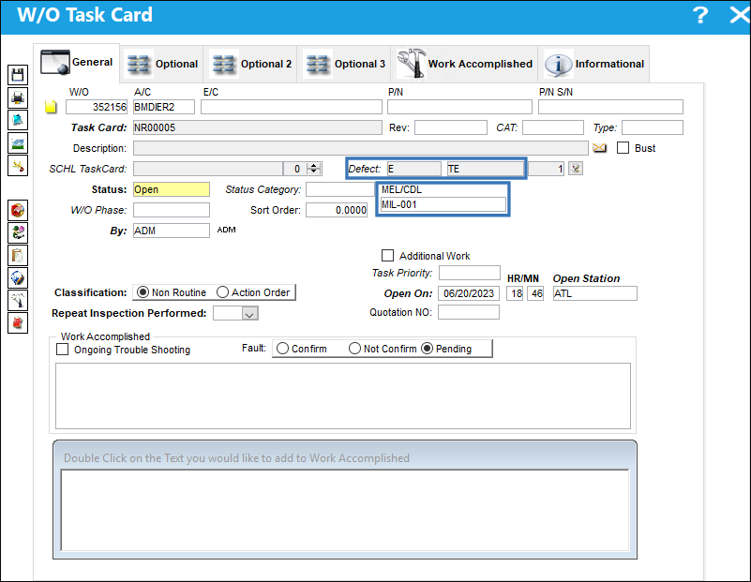Click the small icon button after Defect fields
This screenshot has height=582, width=751.
576,169
